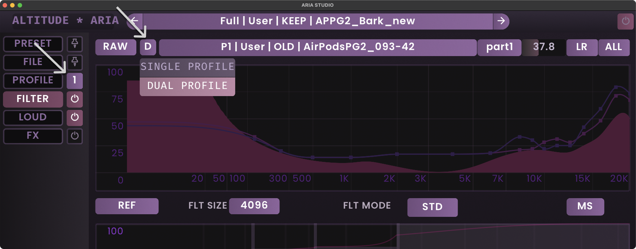This screenshot has height=249, width=636.
Task: Toggle the LOUD power button
Action: point(75,117)
